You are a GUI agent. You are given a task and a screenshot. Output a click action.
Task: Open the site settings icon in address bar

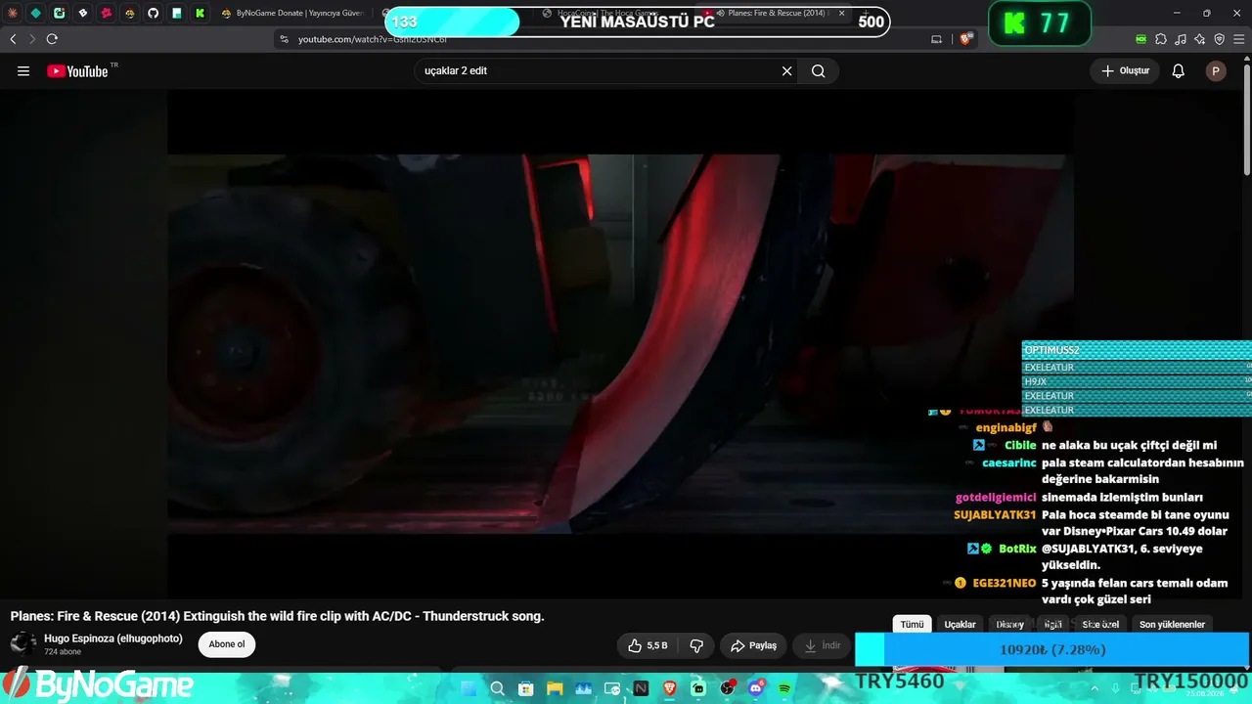pyautogui.click(x=284, y=39)
